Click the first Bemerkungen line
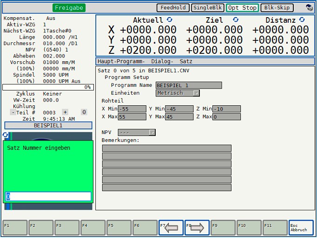 (x=167, y=148)
